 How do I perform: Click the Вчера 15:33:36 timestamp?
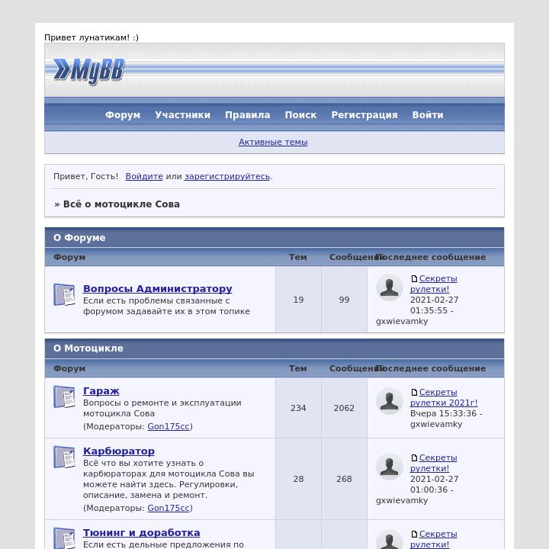coord(443,413)
